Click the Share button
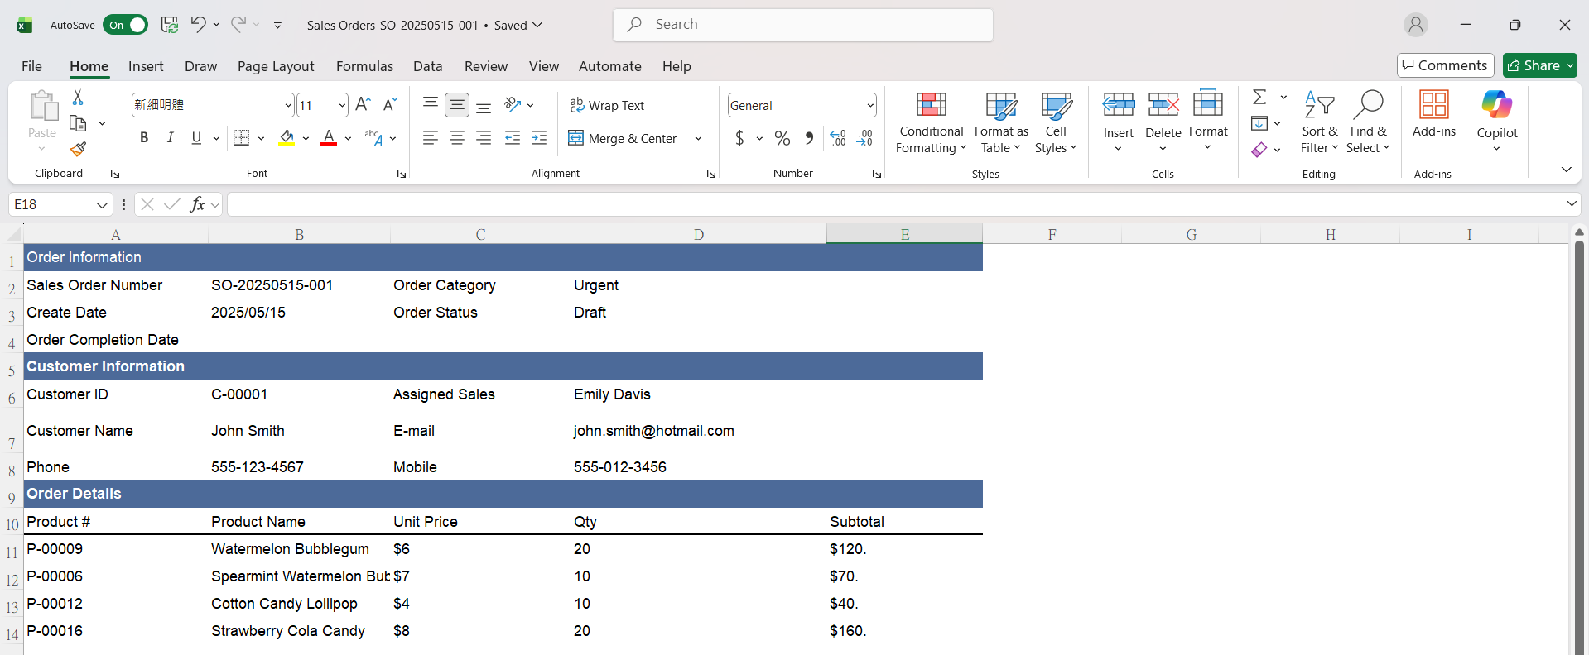The width and height of the screenshot is (1589, 655). click(1534, 65)
